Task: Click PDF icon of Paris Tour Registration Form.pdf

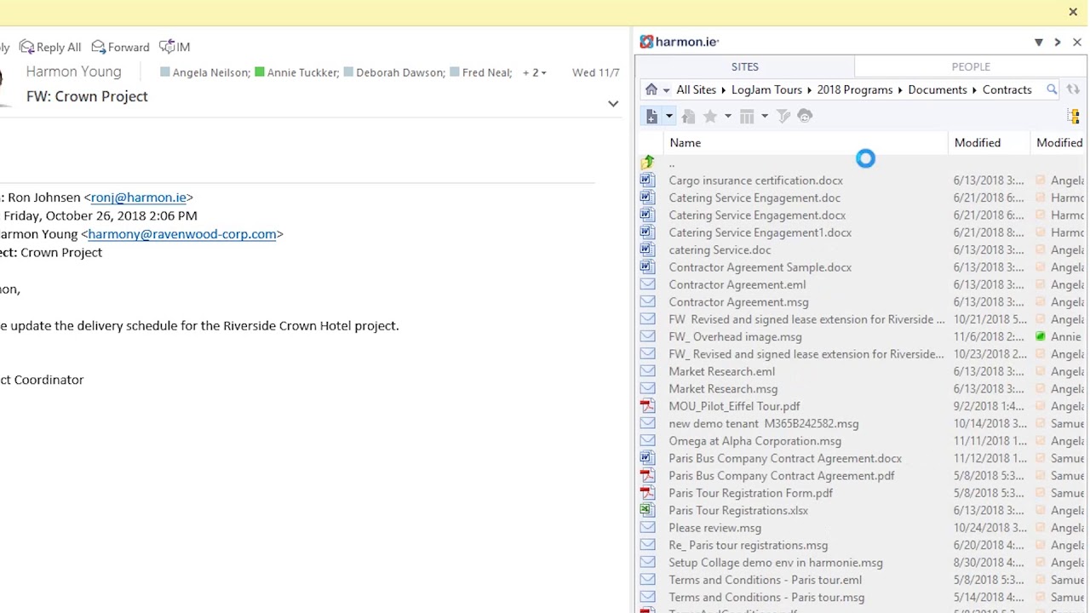Action: pyautogui.click(x=648, y=493)
